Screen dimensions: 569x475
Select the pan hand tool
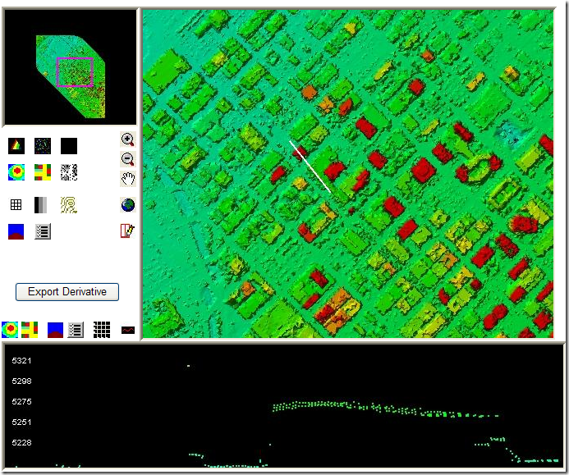coord(127,179)
